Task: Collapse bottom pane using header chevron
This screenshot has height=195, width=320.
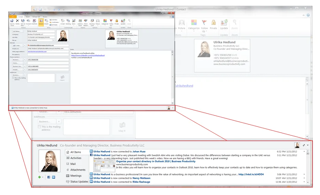Action: pos(308,145)
